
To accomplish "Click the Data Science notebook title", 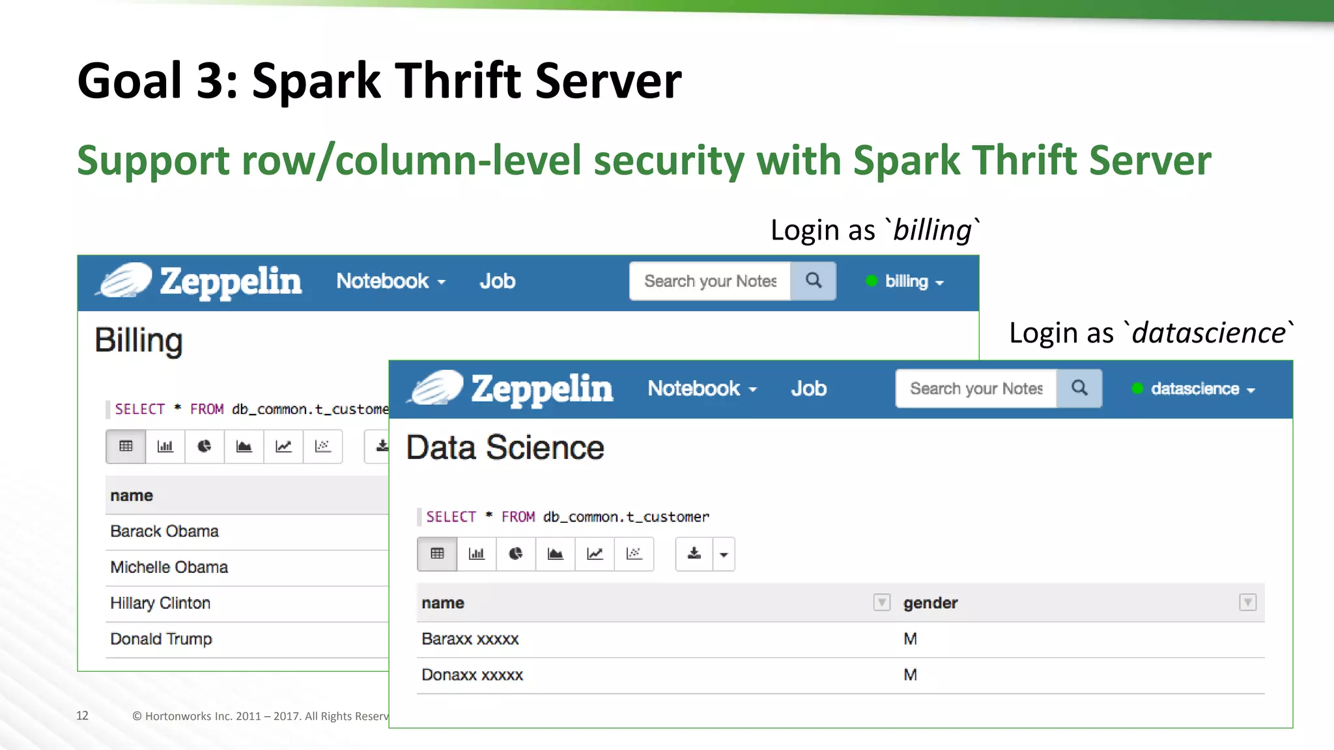I will click(505, 448).
